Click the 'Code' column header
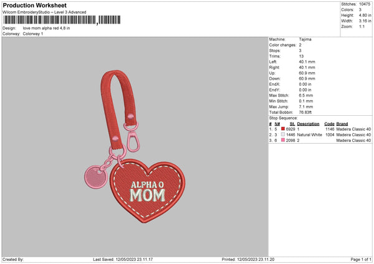Image resolution: width=374 pixels, height=264 pixels. [x=329, y=124]
